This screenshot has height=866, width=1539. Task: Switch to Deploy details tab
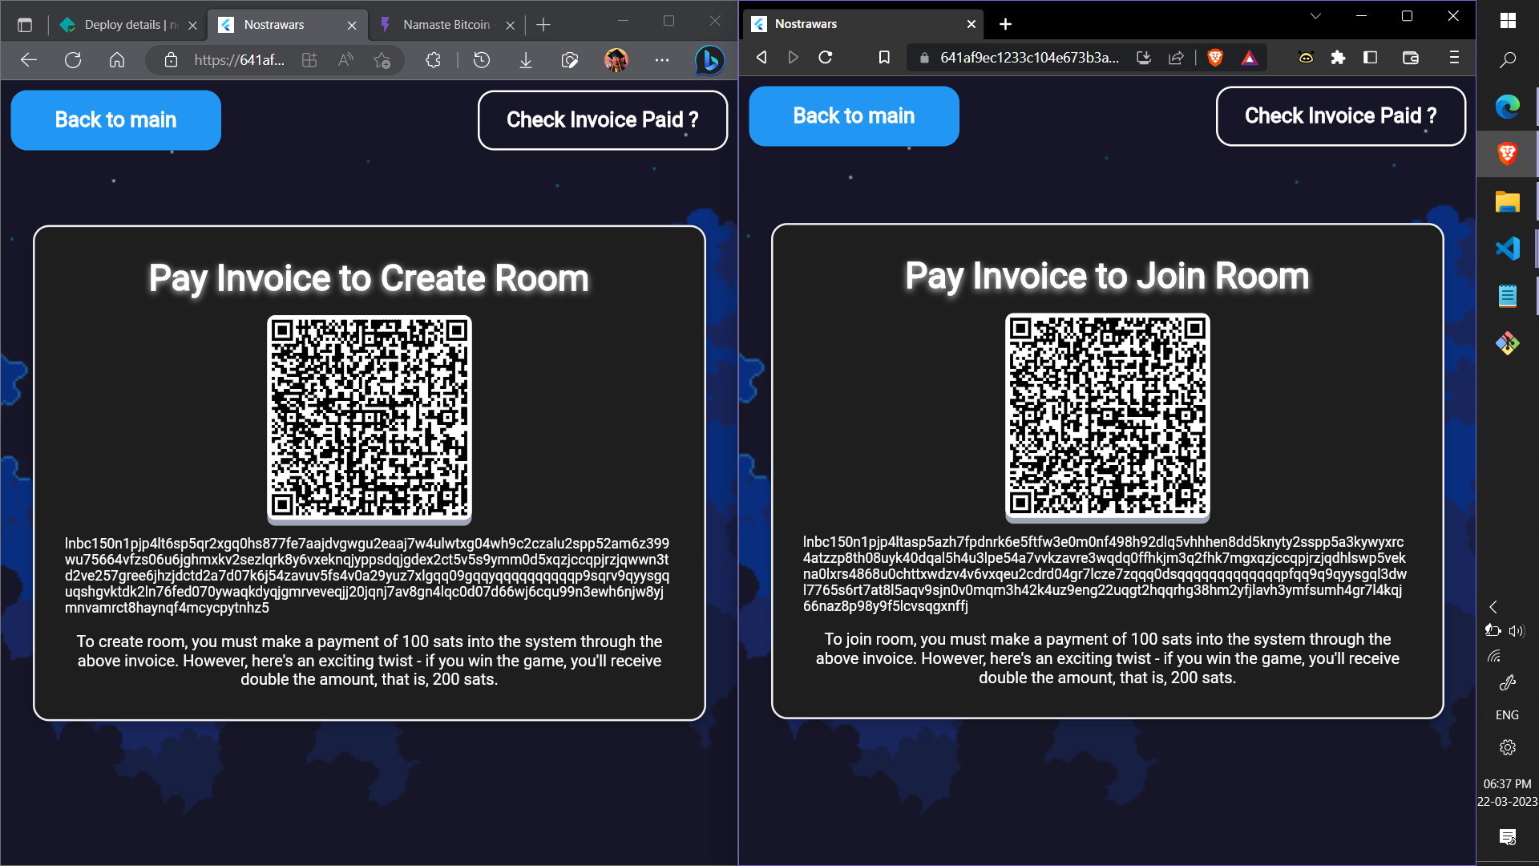point(123,25)
